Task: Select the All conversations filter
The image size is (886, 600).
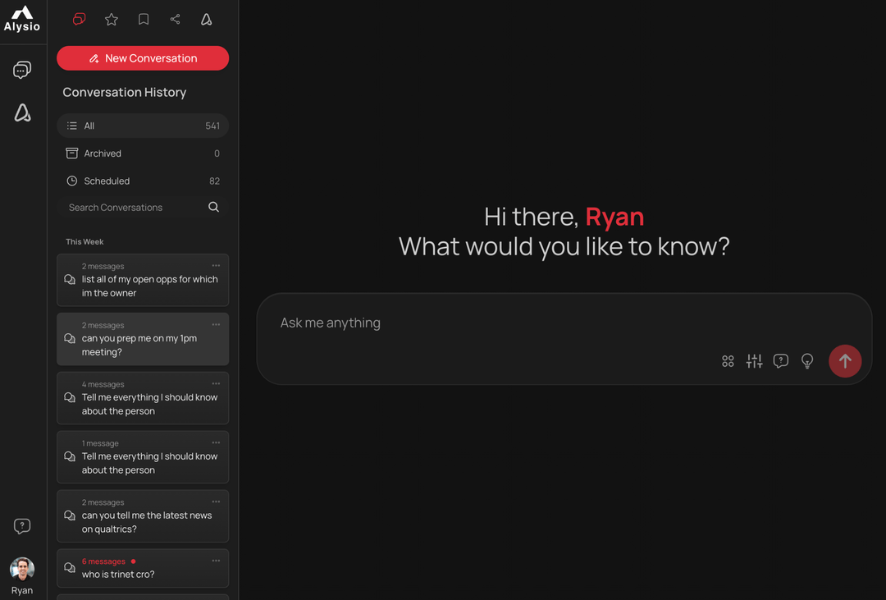Action: [x=143, y=126]
